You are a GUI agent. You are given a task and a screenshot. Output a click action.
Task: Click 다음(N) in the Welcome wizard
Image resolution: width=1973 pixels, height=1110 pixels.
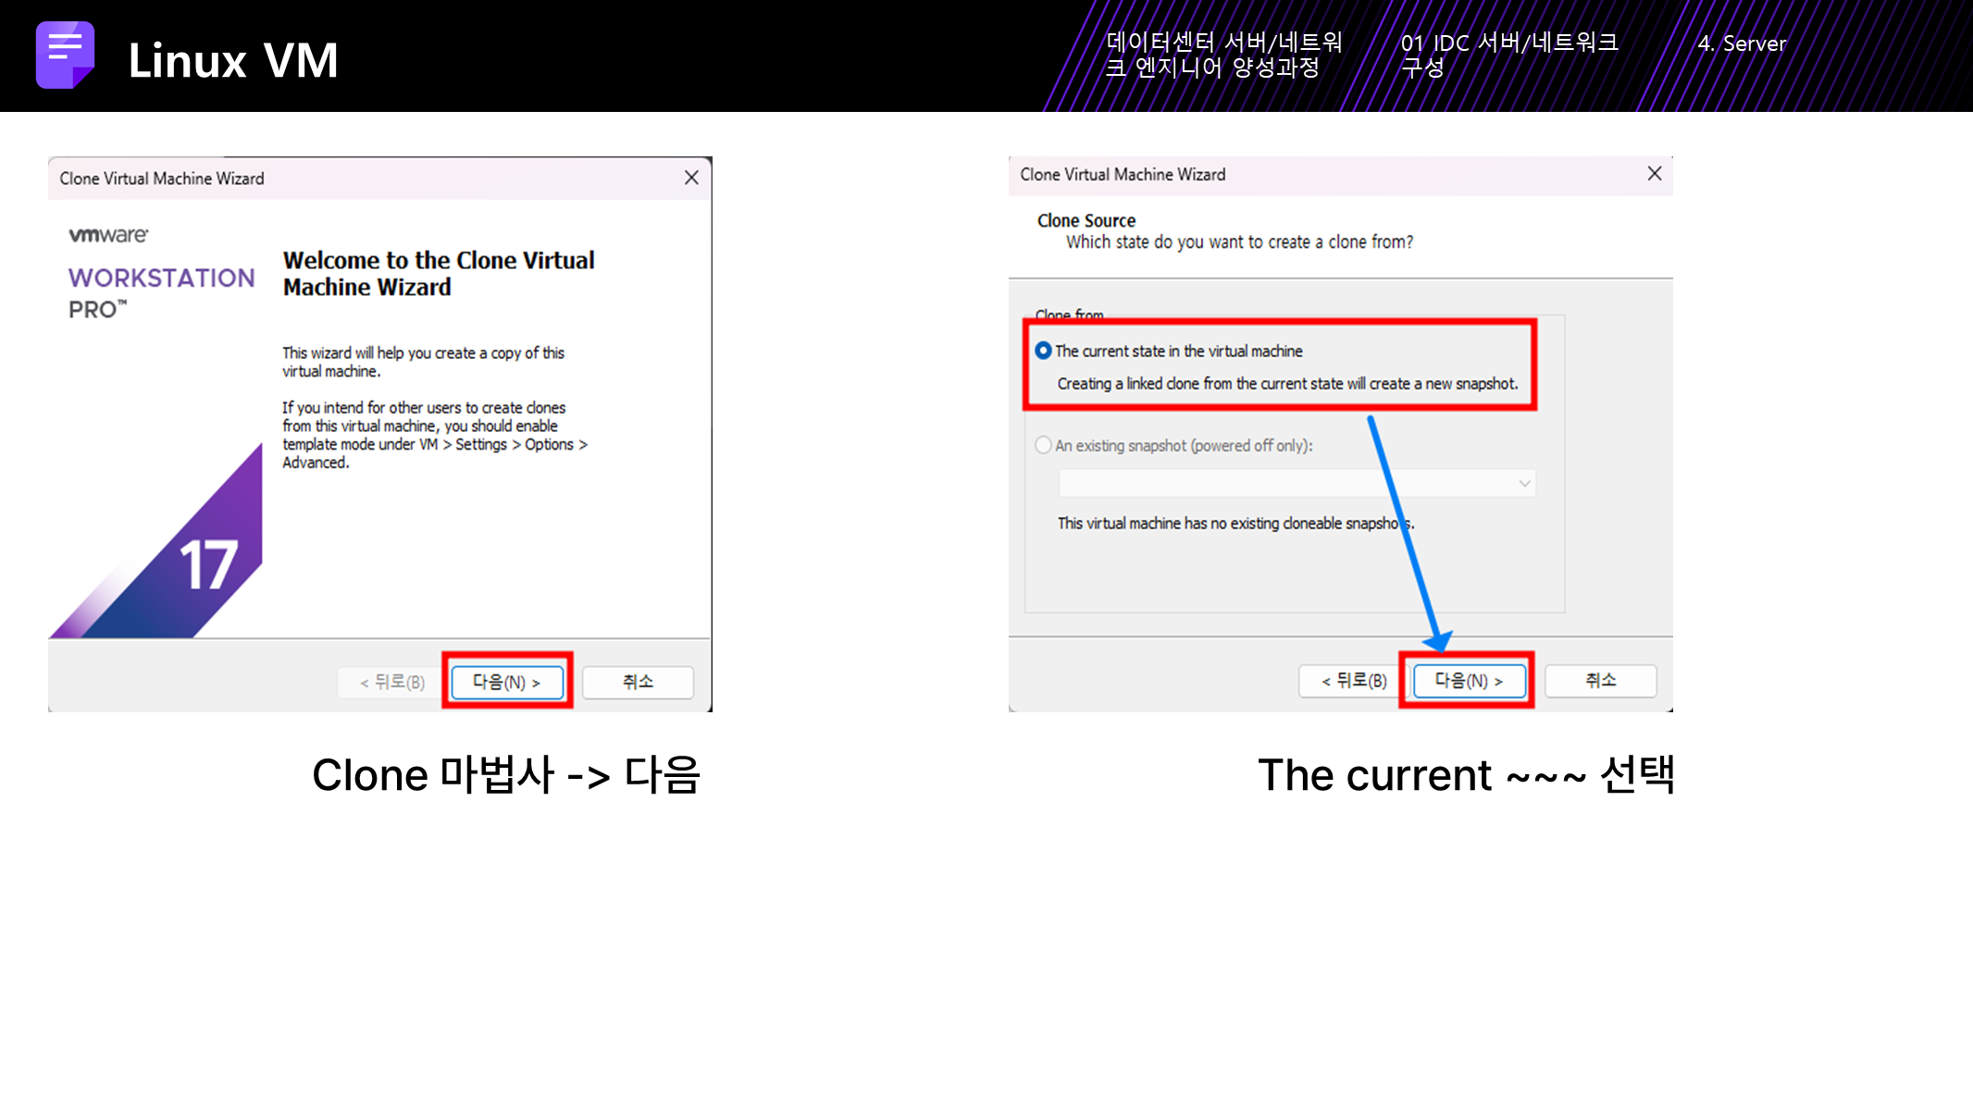pyautogui.click(x=506, y=682)
